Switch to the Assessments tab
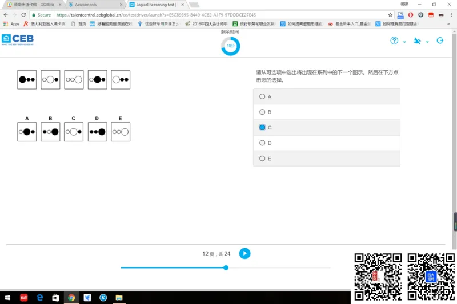Image resolution: width=457 pixels, height=304 pixels. click(x=95, y=5)
